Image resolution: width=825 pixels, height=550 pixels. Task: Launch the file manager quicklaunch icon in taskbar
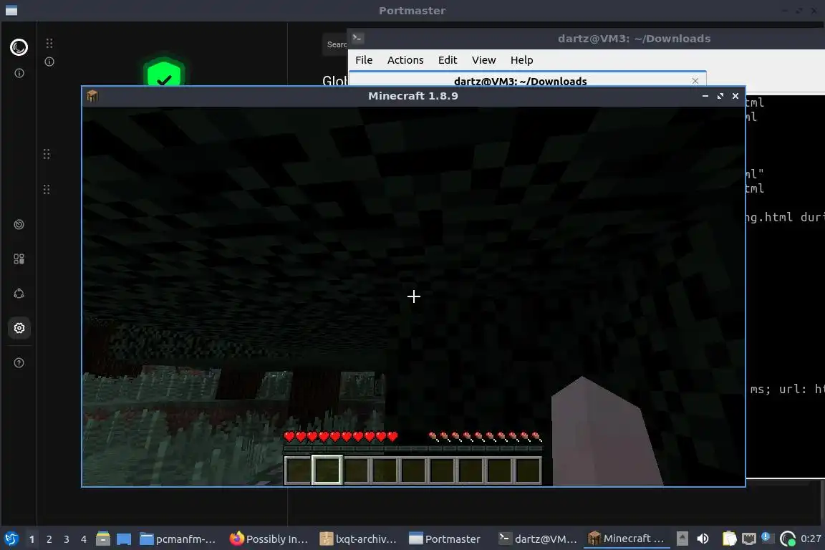click(x=103, y=539)
